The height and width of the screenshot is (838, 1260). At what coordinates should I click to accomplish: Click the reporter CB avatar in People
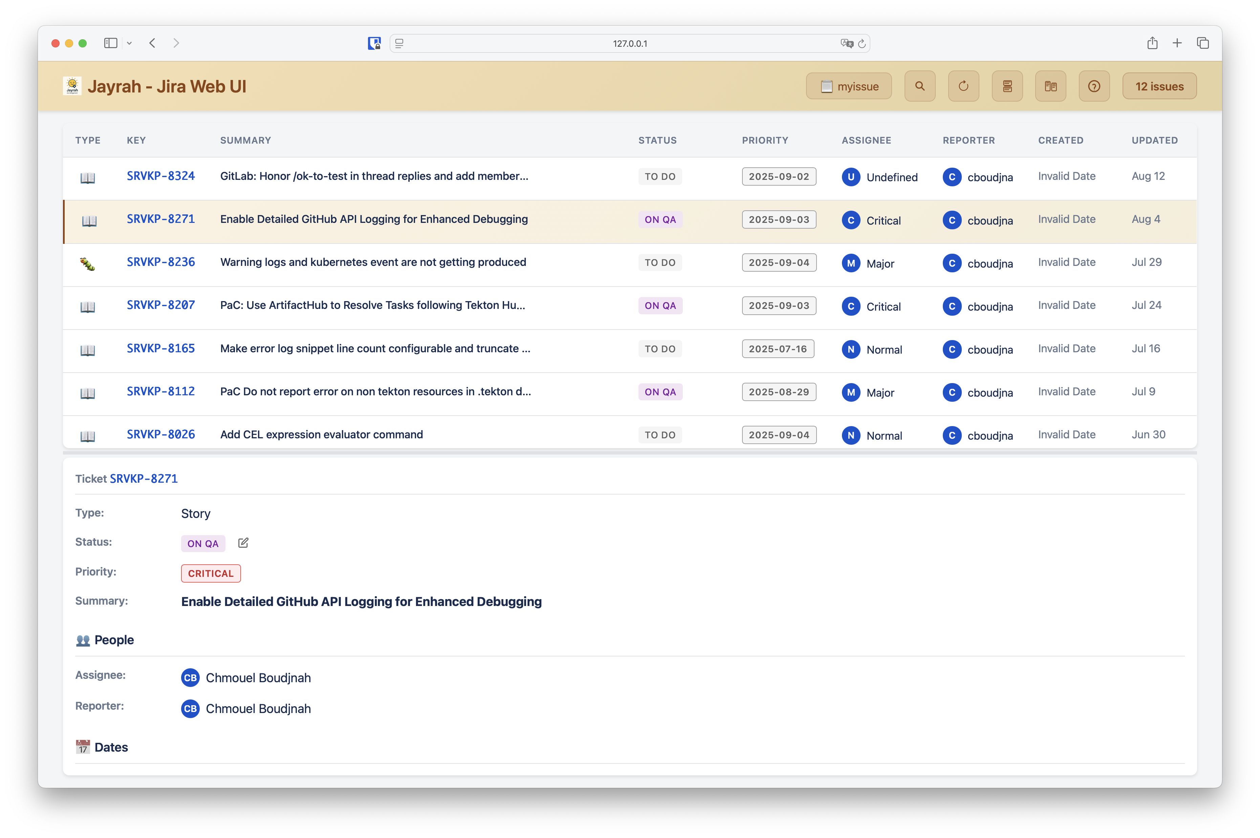tap(190, 709)
